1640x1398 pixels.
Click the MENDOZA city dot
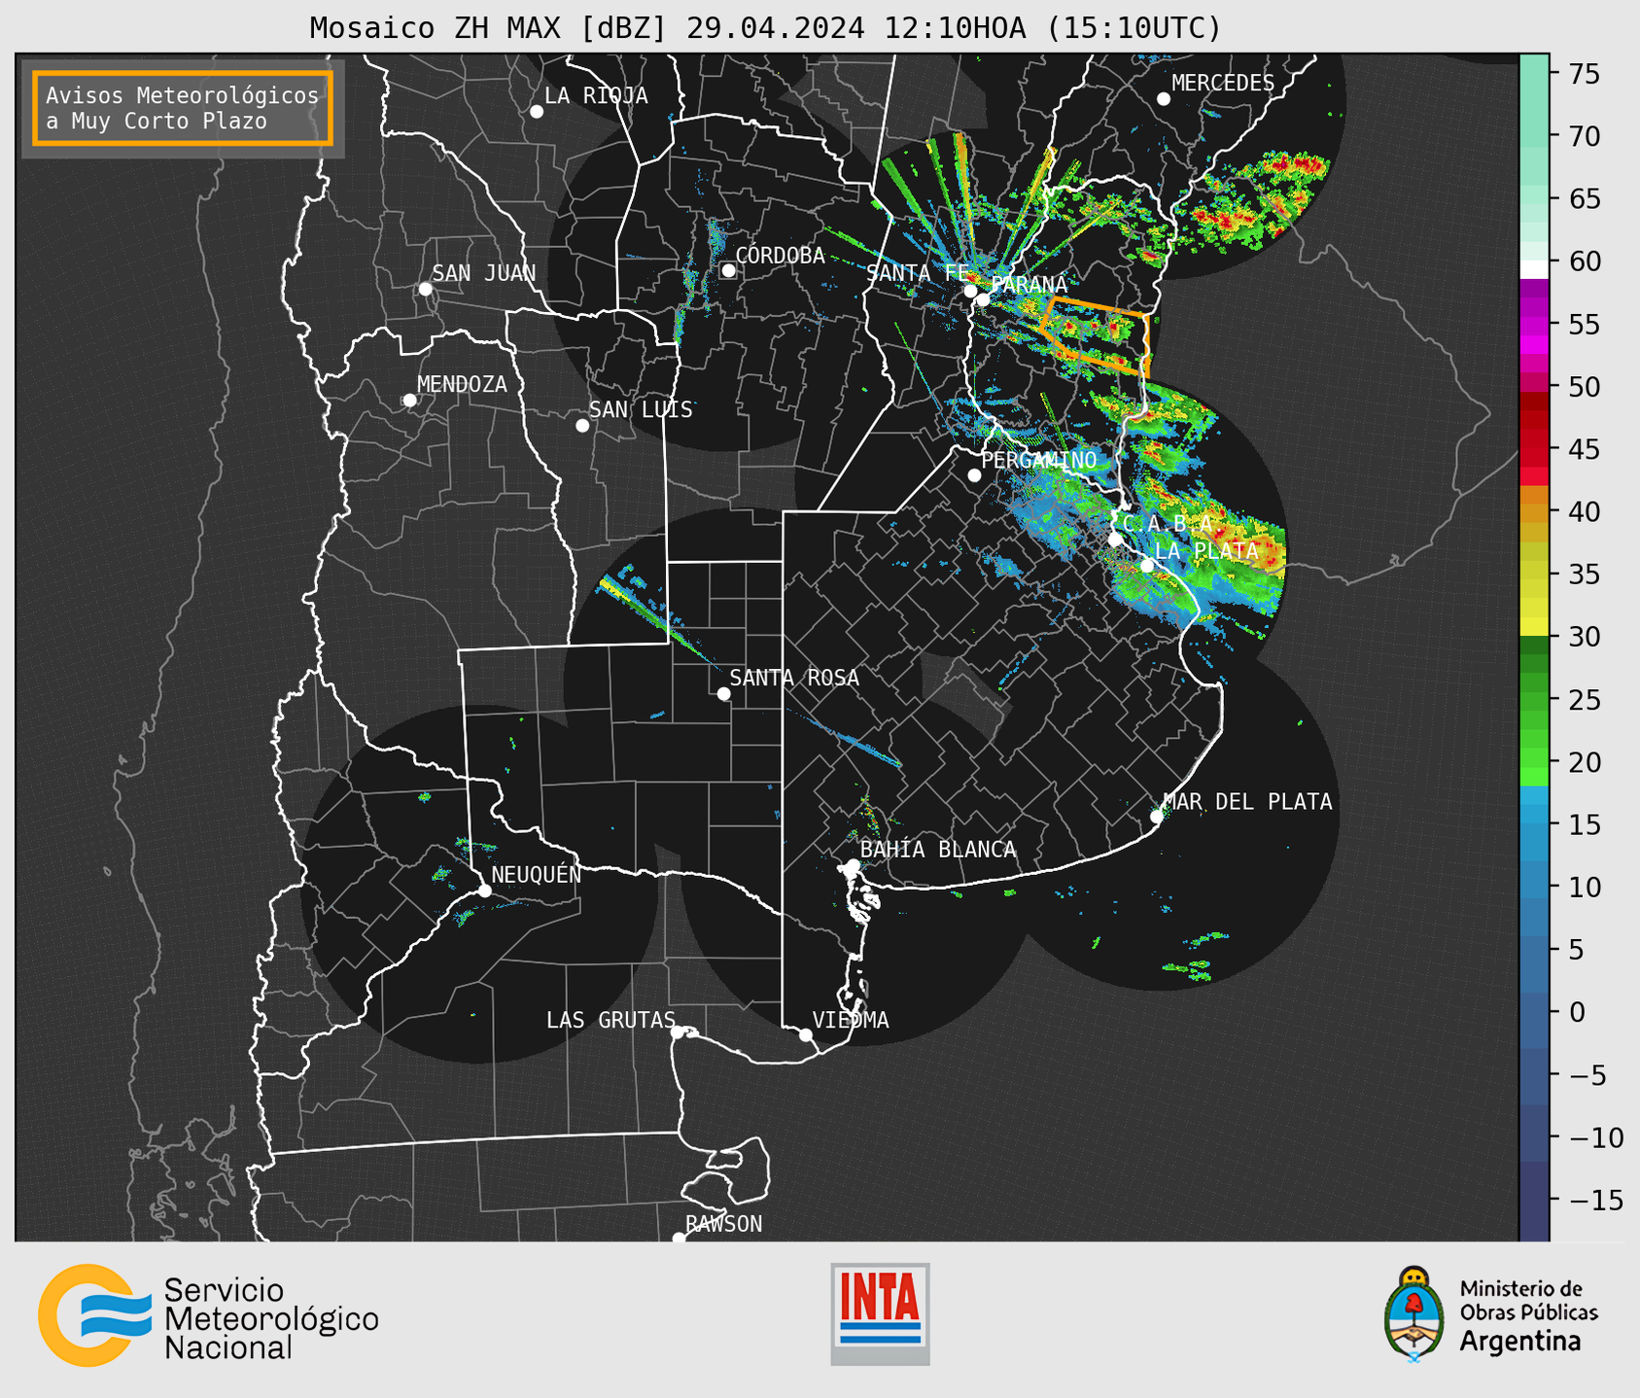(409, 401)
